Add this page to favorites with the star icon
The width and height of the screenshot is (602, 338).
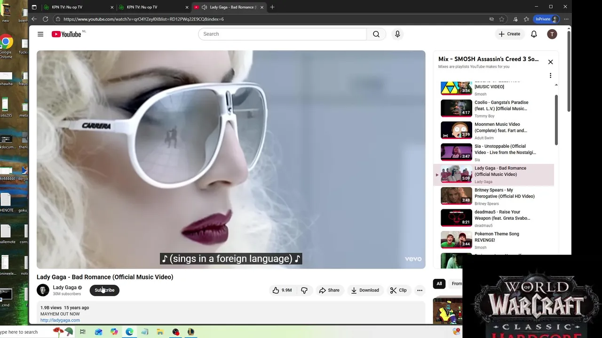click(x=502, y=19)
